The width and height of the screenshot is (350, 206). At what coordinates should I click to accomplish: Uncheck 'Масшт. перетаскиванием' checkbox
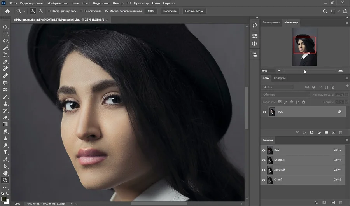[107, 11]
